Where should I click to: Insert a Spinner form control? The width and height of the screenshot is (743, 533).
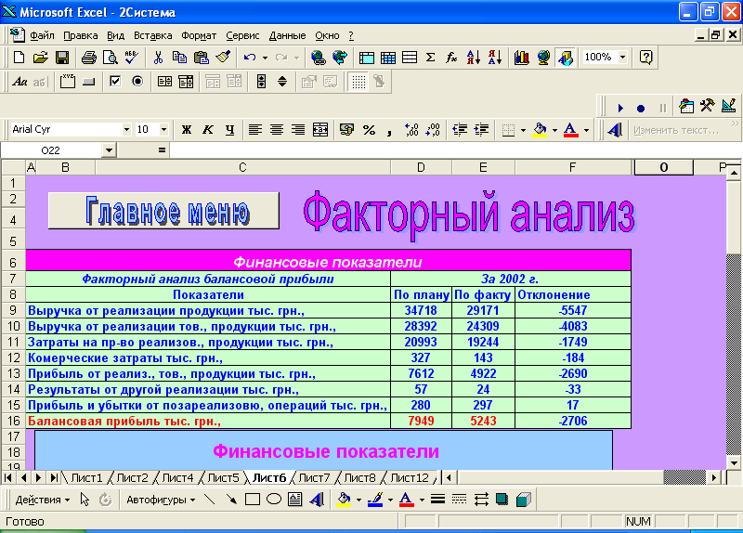click(x=282, y=82)
